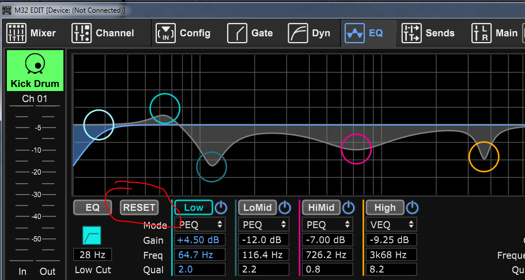The height and width of the screenshot is (280, 525).
Task: Open the Low band PEQ mode dropdown
Action: [x=200, y=224]
